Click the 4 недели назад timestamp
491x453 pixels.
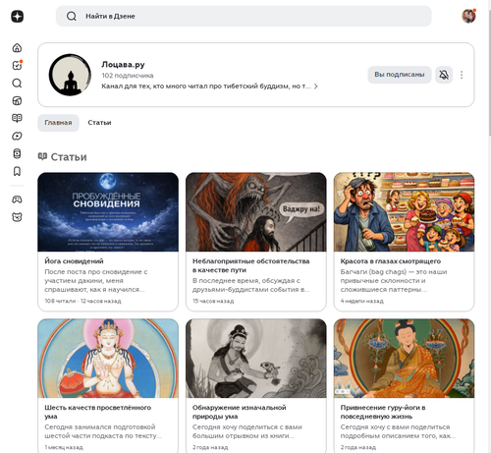tap(361, 301)
